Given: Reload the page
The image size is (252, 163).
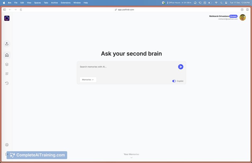Looking at the screenshot, I should click(x=21, y=10).
